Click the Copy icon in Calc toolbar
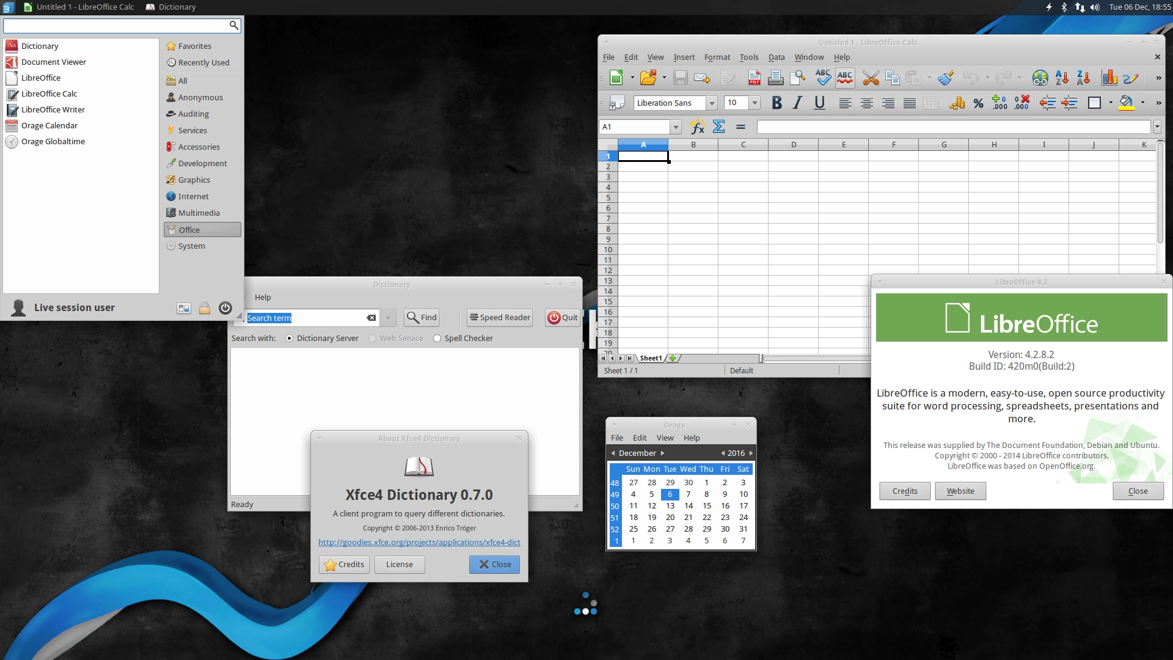 point(892,78)
